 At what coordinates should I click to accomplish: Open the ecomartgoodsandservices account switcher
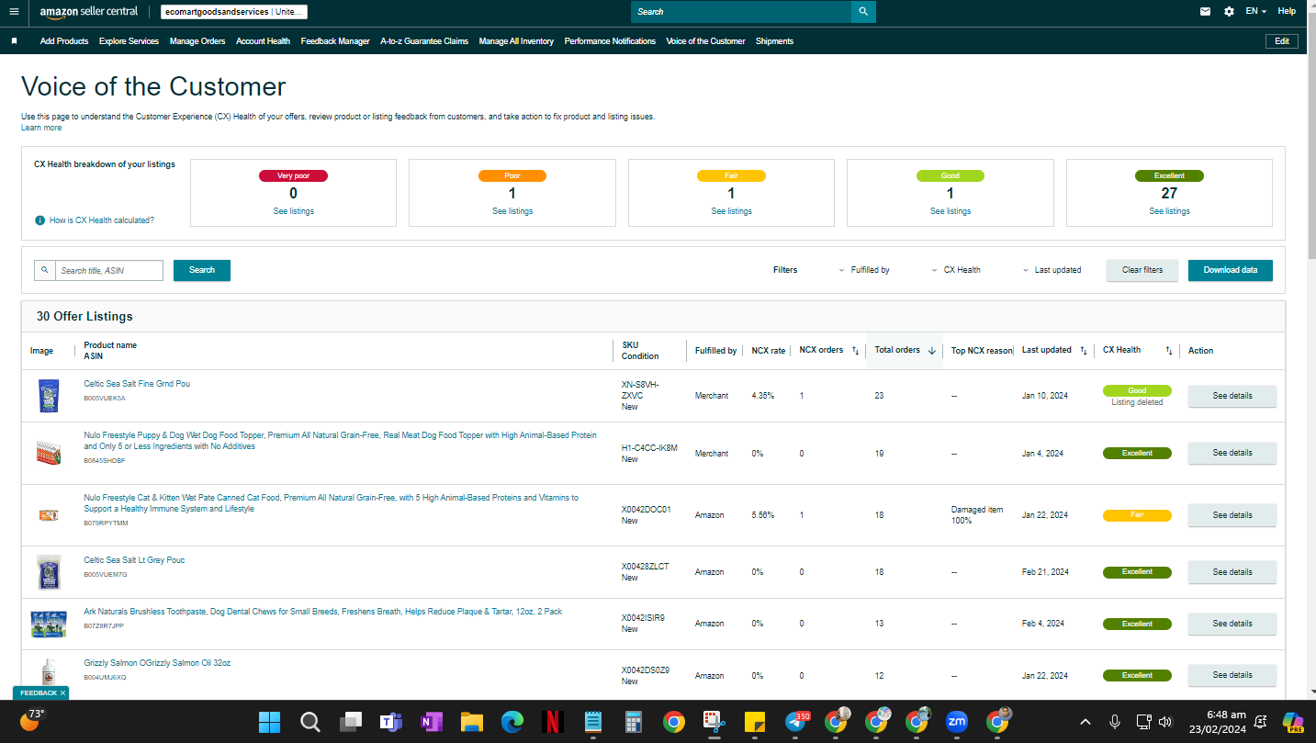tap(234, 12)
